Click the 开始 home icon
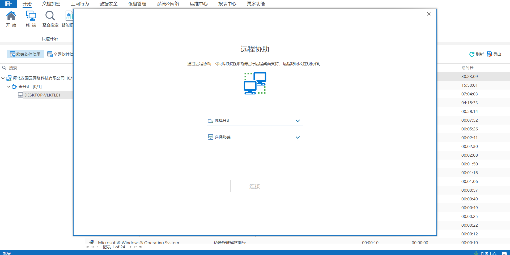This screenshot has height=255, width=510. pos(11,16)
